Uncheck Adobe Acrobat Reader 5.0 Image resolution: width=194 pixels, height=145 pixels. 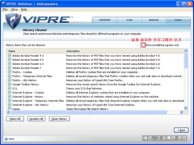[9, 60]
